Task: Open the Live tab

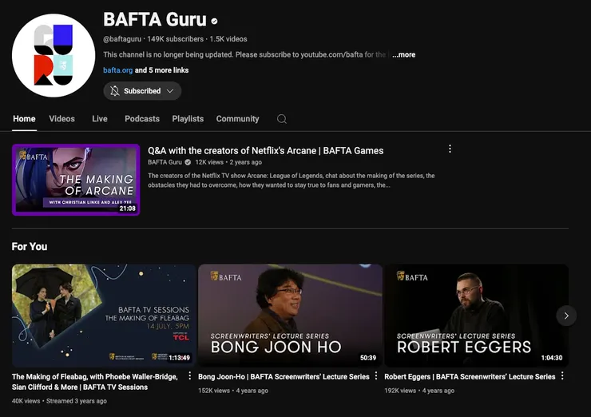Action: (100, 119)
